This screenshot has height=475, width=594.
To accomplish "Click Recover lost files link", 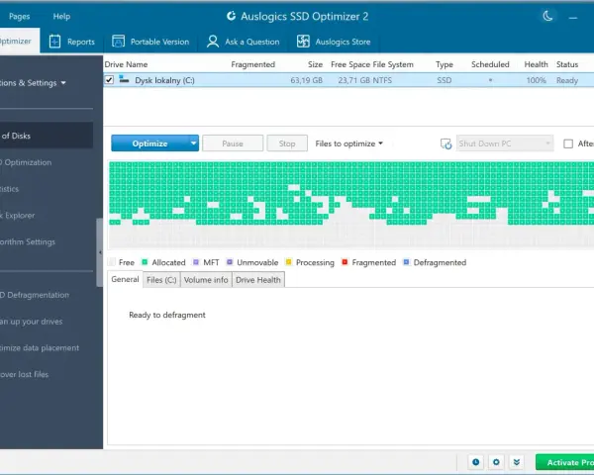I will (x=24, y=374).
